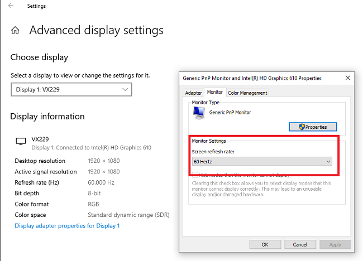The image size is (363, 261).
Task: Select the Monitor tab
Action: click(x=215, y=92)
